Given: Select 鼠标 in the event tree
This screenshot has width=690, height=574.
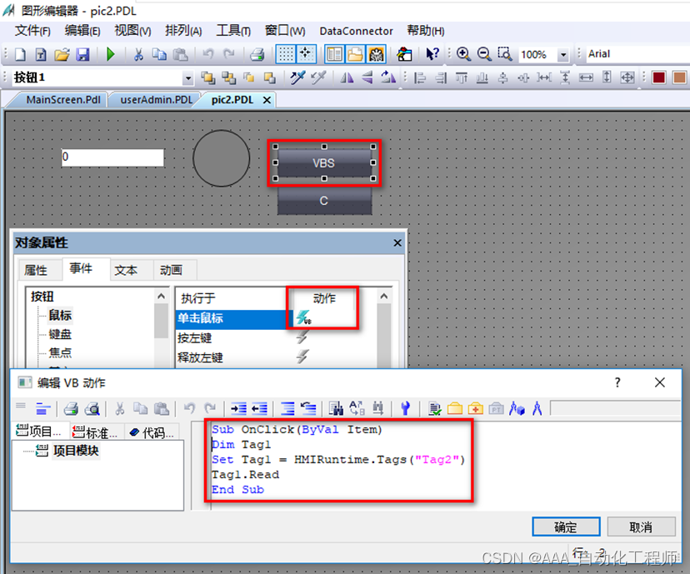Looking at the screenshot, I should pos(60,315).
